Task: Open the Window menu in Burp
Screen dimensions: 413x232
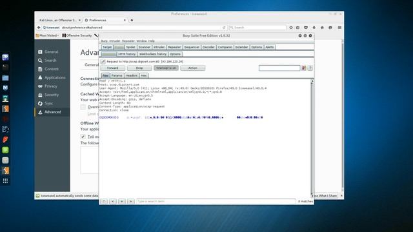Action: click(x=141, y=41)
